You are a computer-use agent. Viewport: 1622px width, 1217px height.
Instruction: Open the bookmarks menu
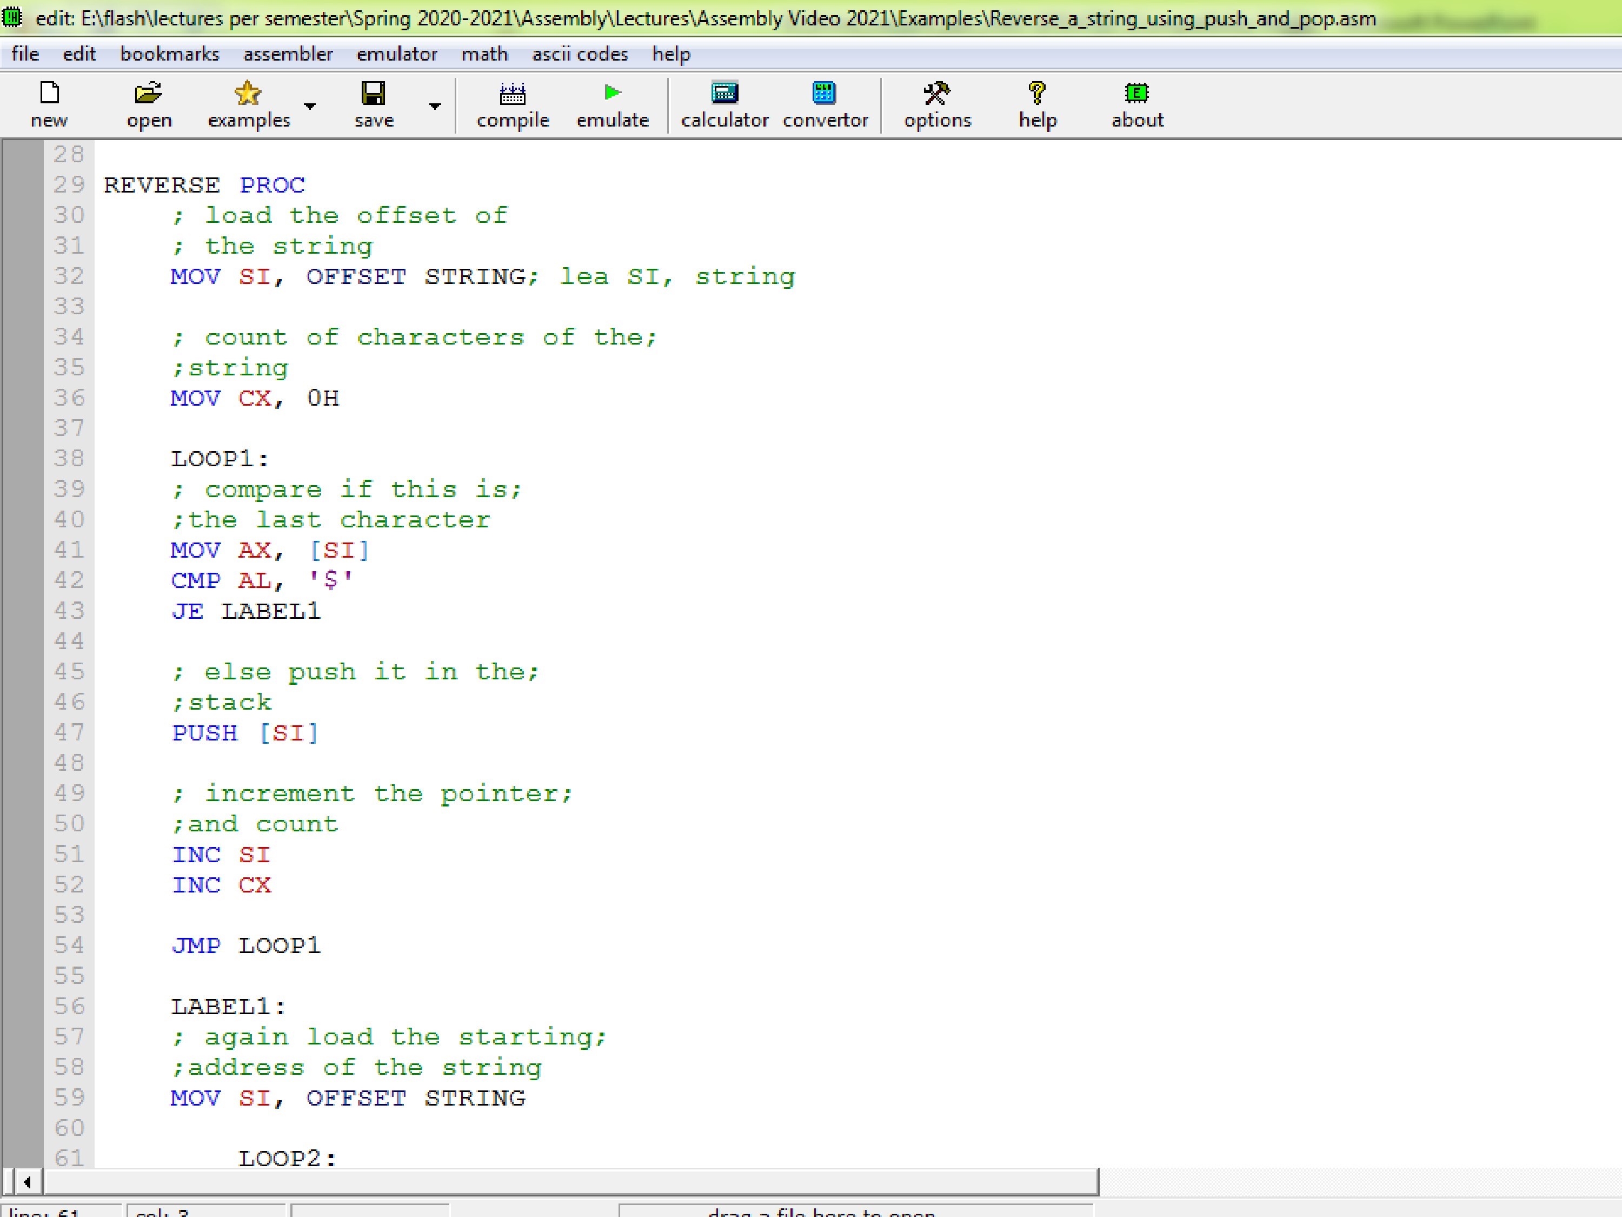click(169, 54)
